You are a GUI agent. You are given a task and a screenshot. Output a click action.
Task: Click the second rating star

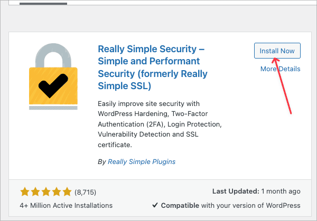[x=35, y=192]
